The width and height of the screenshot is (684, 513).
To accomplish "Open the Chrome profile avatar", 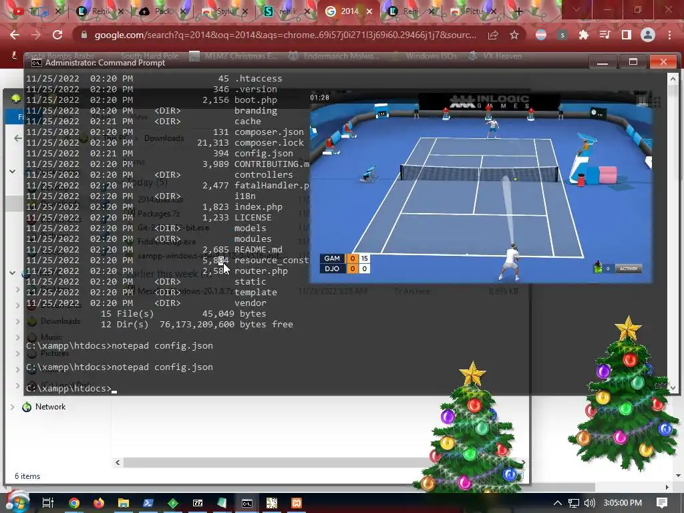I will click(x=648, y=35).
